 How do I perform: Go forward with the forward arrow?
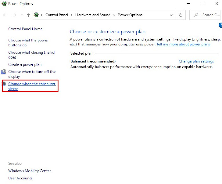15,15
